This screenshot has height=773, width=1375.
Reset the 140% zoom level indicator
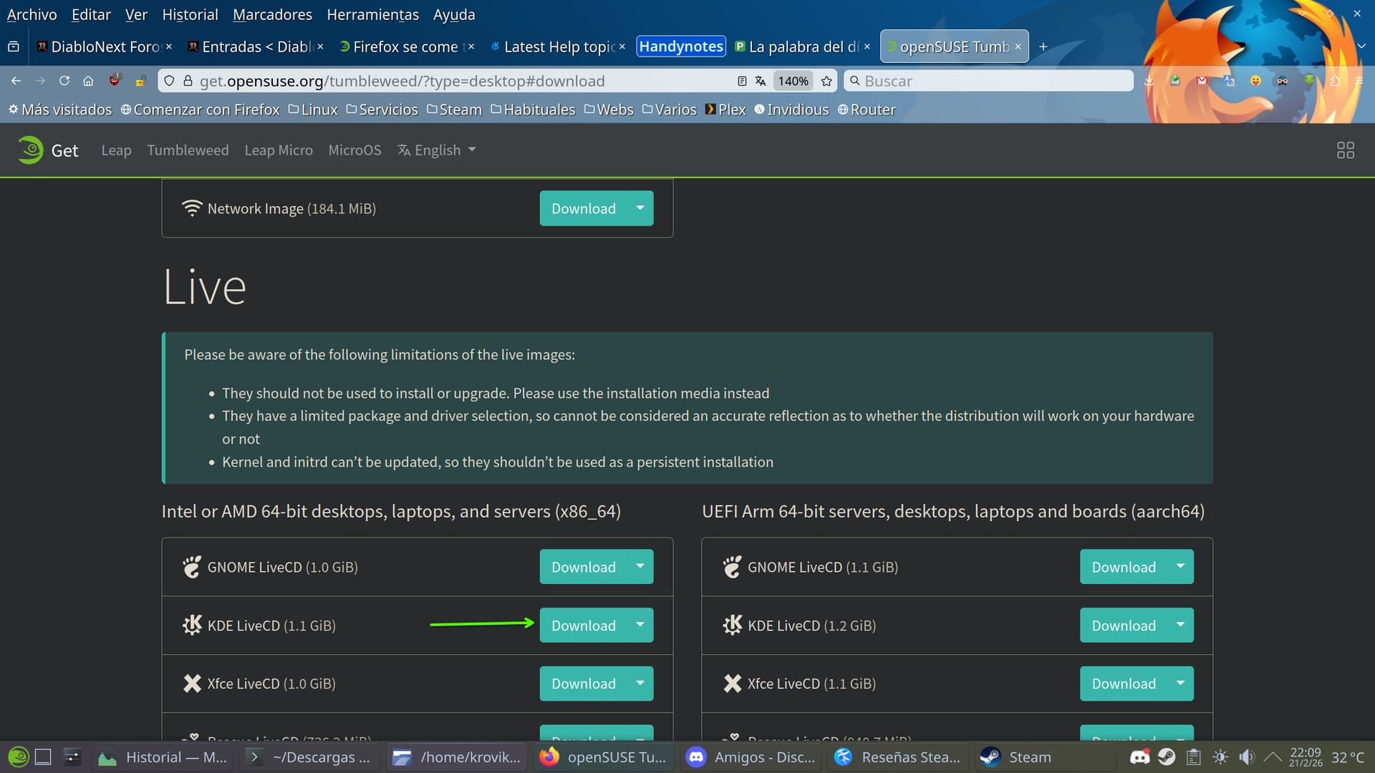coord(793,81)
